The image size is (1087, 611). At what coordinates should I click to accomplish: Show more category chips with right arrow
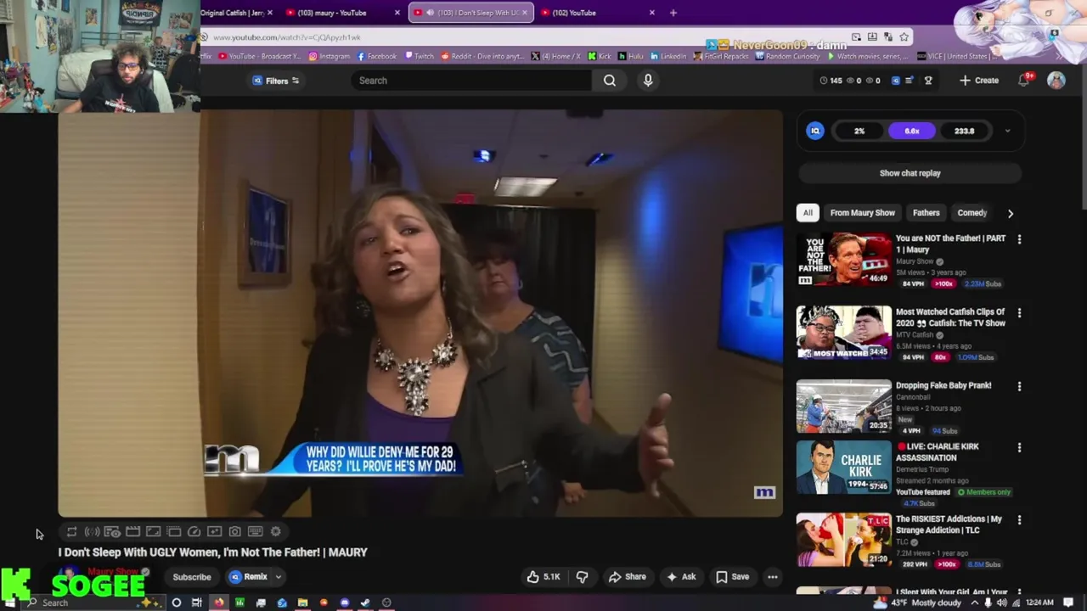coord(1010,213)
